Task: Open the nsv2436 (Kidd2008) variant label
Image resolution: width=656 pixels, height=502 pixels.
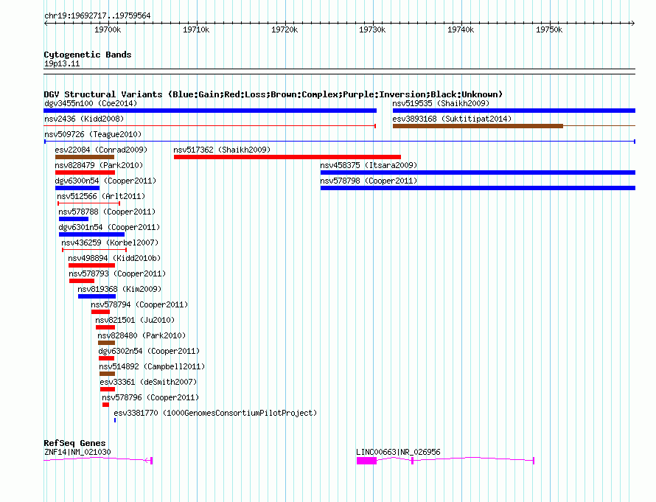Action: pyautogui.click(x=84, y=119)
